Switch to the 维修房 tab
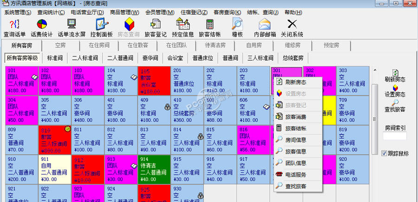Viewport: 418px width, 202px height. click(x=293, y=45)
